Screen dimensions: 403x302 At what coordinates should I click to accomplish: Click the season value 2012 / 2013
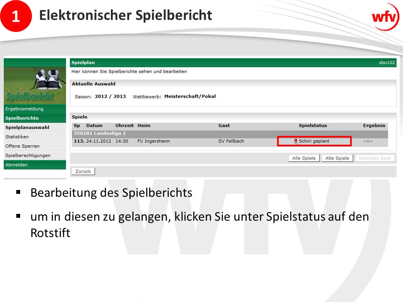(110, 96)
